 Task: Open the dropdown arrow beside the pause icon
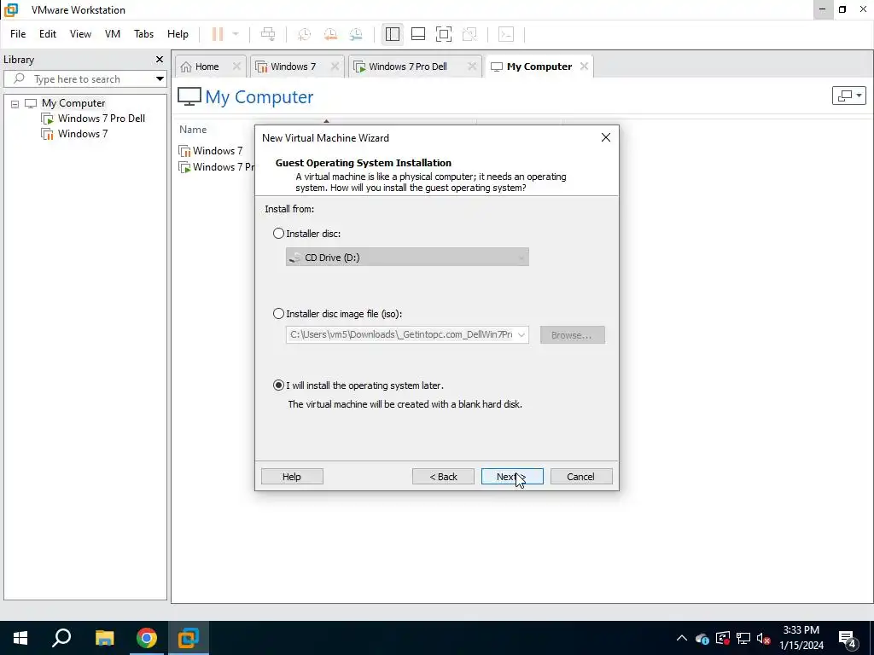click(x=236, y=34)
